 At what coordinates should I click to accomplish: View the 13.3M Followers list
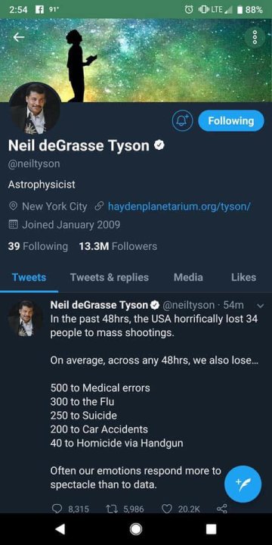coord(118,247)
